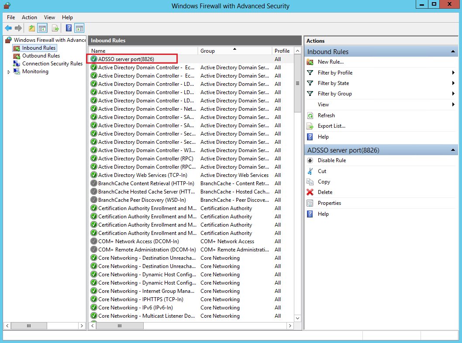Click the Copy pages icon

pos(310,182)
